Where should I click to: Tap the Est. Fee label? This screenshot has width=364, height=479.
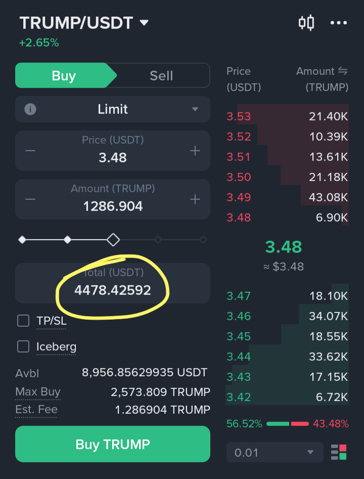click(36, 409)
